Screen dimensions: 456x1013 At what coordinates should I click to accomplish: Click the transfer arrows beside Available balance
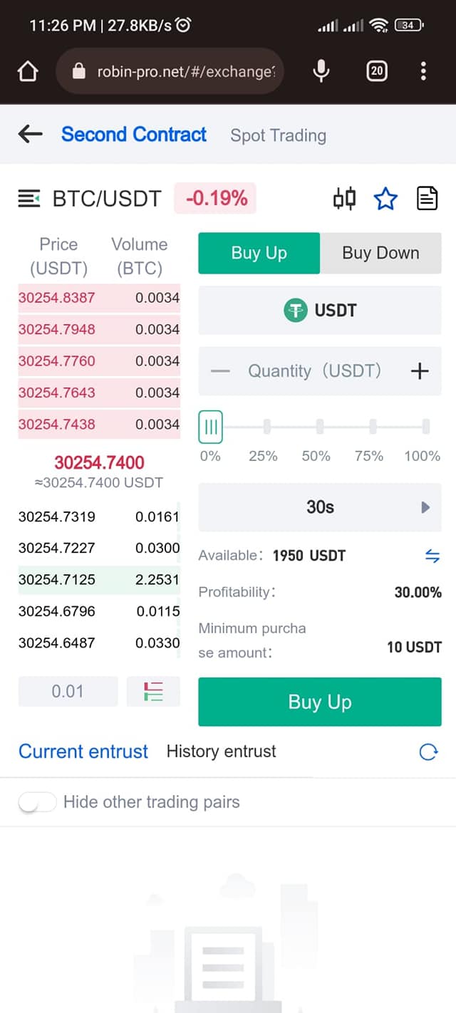(x=432, y=556)
